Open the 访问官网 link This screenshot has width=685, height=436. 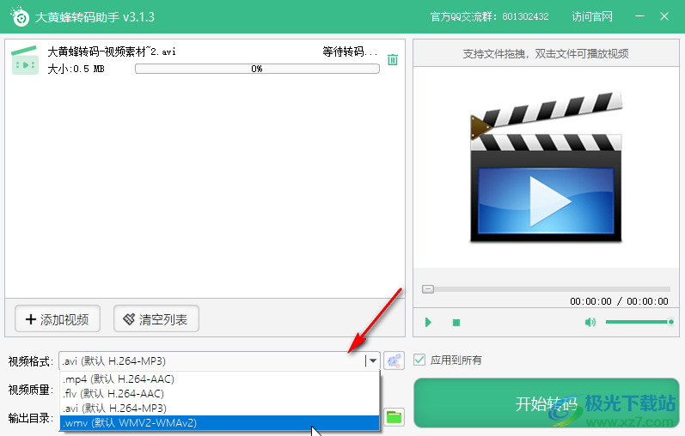tap(592, 16)
